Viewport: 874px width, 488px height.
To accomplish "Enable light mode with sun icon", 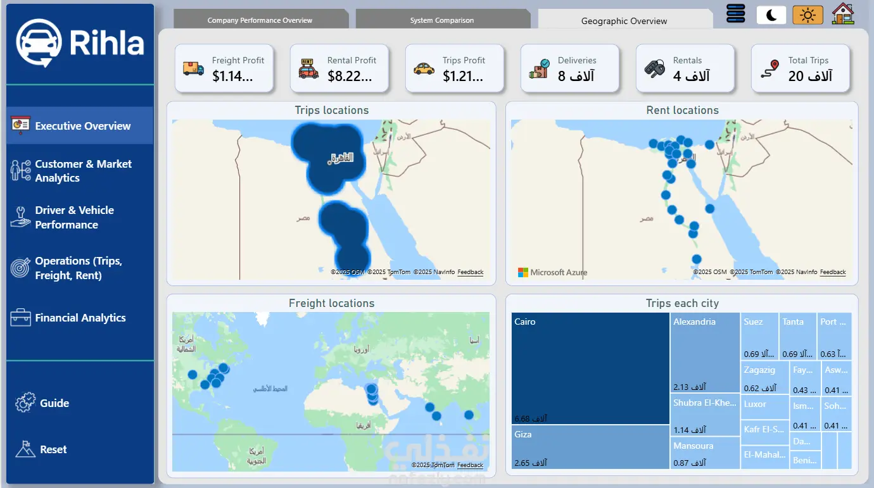I will 807,15.
